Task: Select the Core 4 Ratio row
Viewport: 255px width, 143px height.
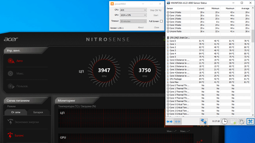Action: click(208, 25)
